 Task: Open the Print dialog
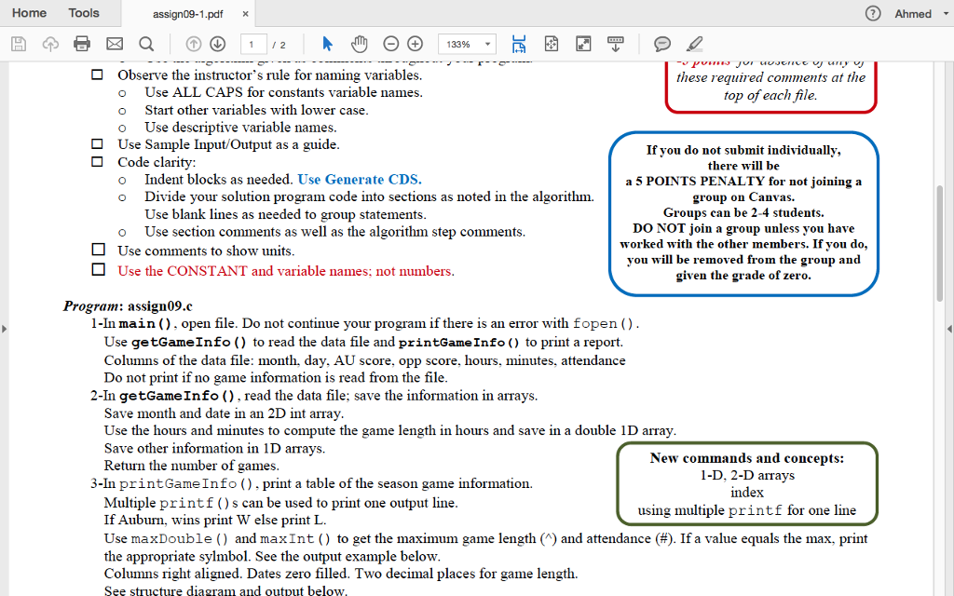point(82,43)
